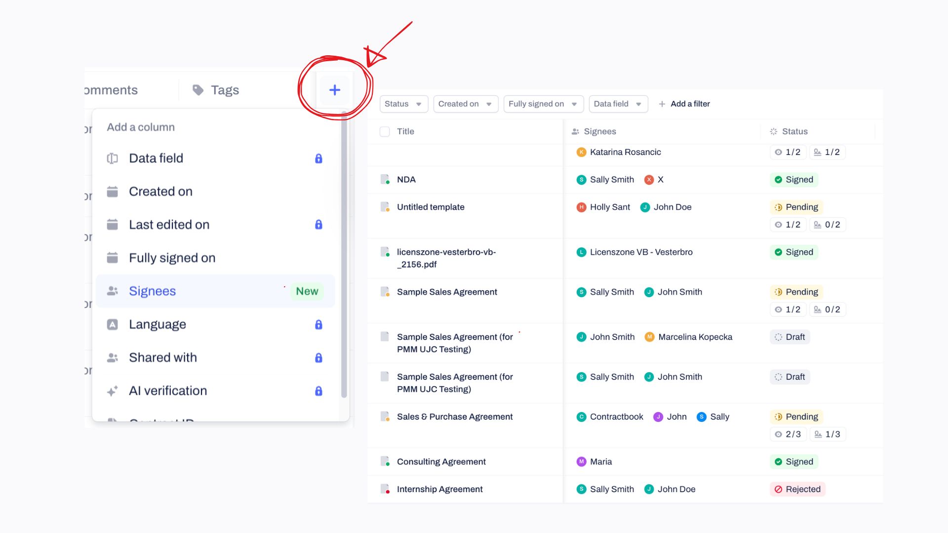The image size is (948, 533).
Task: Click Sally Smith avatar in NDA row
Action: [581, 180]
